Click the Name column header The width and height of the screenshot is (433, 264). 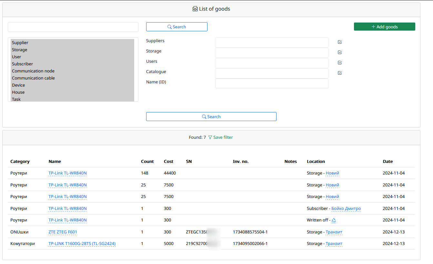click(x=55, y=162)
